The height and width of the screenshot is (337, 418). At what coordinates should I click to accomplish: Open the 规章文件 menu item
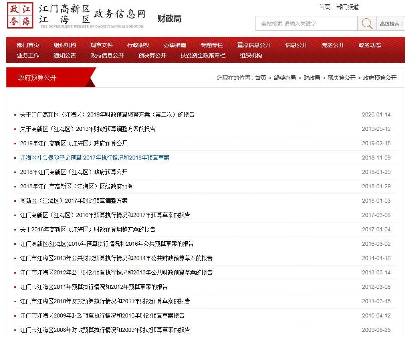point(101,45)
